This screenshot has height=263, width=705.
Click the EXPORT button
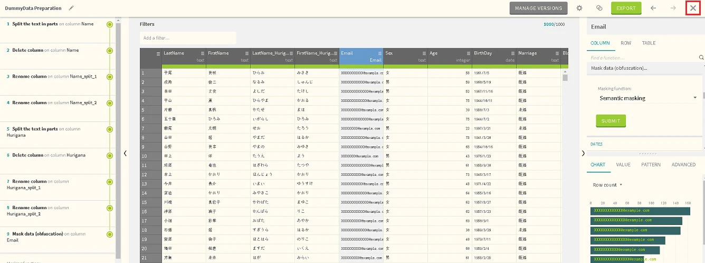coord(626,8)
